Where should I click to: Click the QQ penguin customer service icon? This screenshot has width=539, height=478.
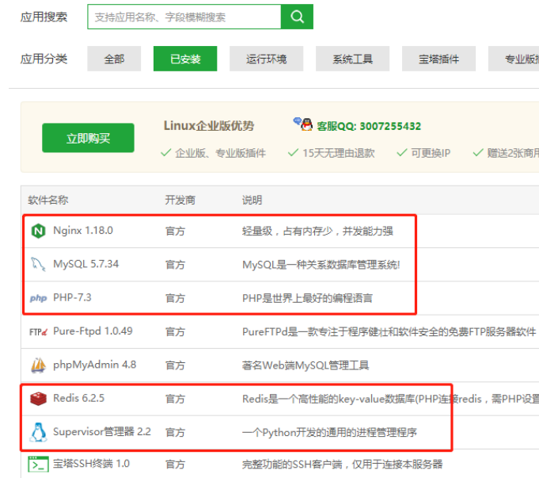click(302, 124)
